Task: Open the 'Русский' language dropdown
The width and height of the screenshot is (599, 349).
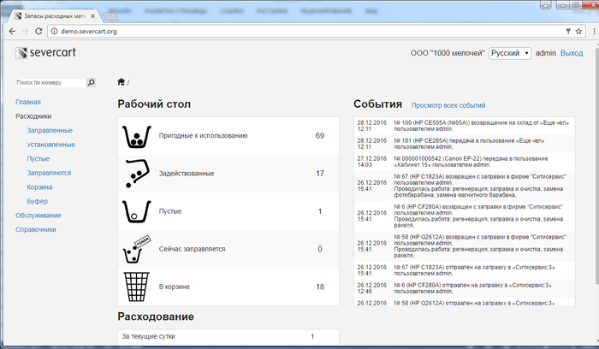Action: click(510, 53)
